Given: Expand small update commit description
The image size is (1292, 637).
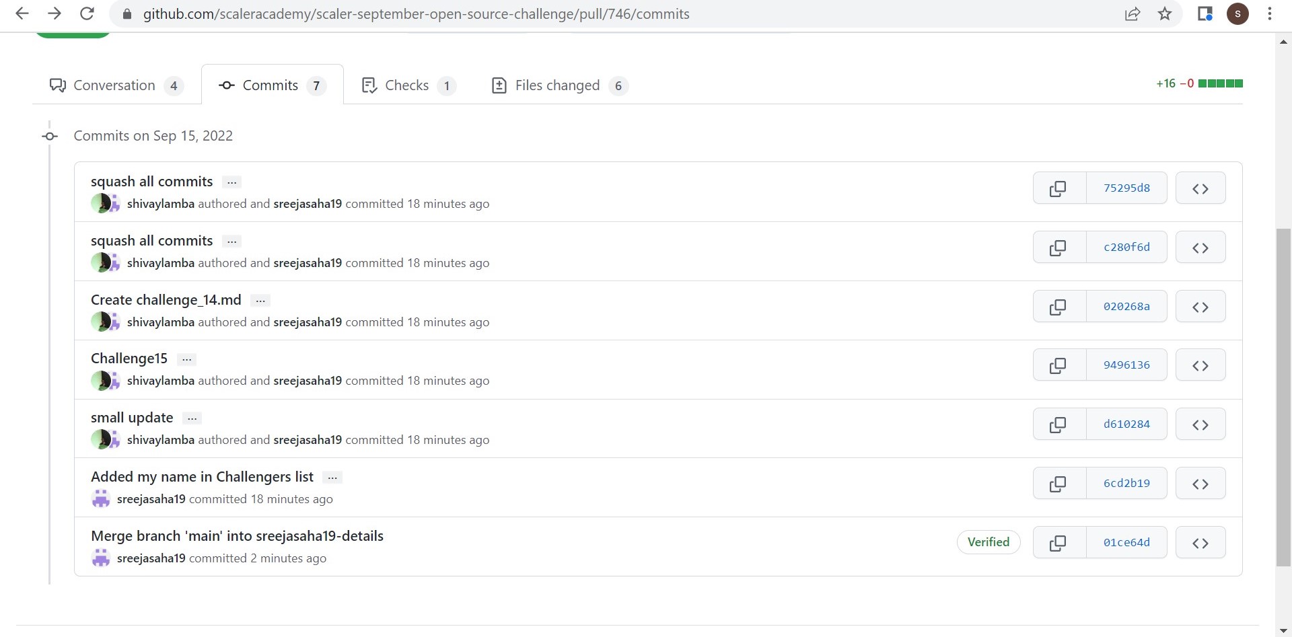Looking at the screenshot, I should pos(192,418).
